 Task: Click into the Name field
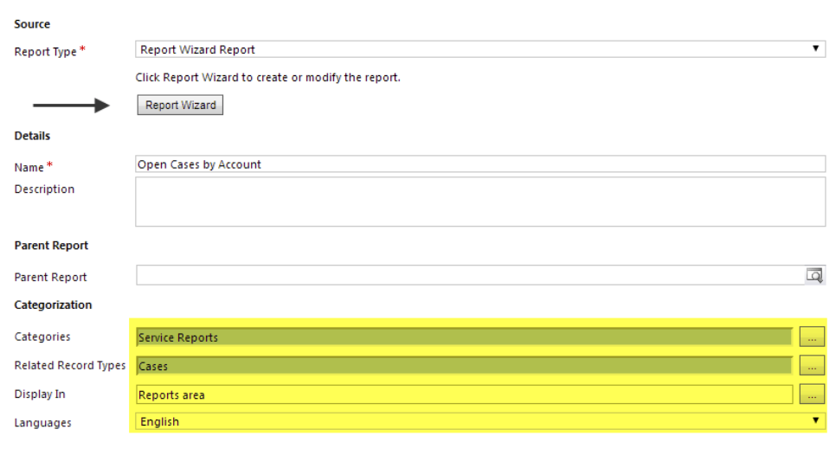tap(479, 164)
